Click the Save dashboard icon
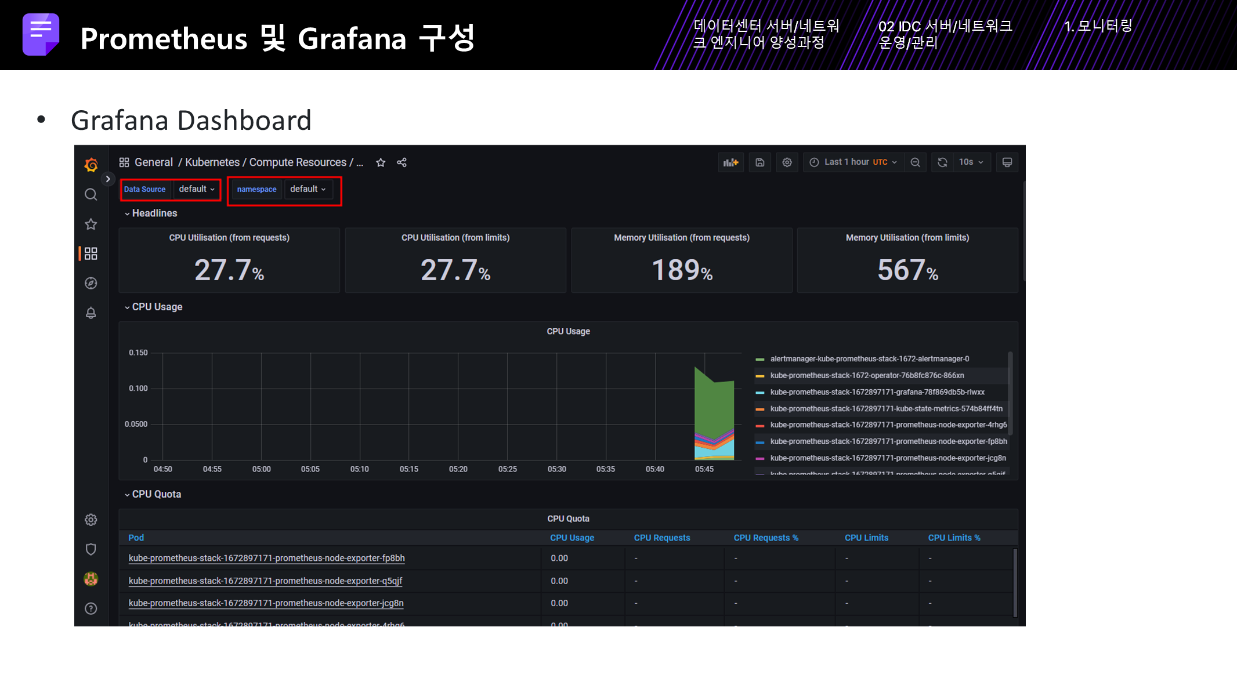Viewport: 1237px width, 696px height. pyautogui.click(x=759, y=162)
